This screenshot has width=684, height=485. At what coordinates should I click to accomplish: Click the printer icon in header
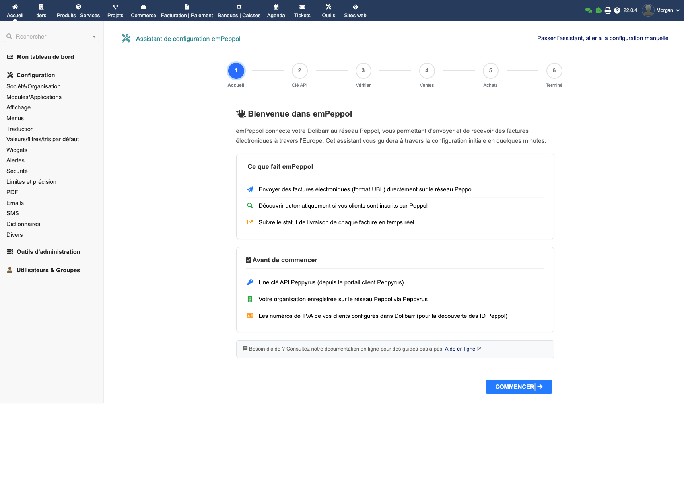pos(608,10)
